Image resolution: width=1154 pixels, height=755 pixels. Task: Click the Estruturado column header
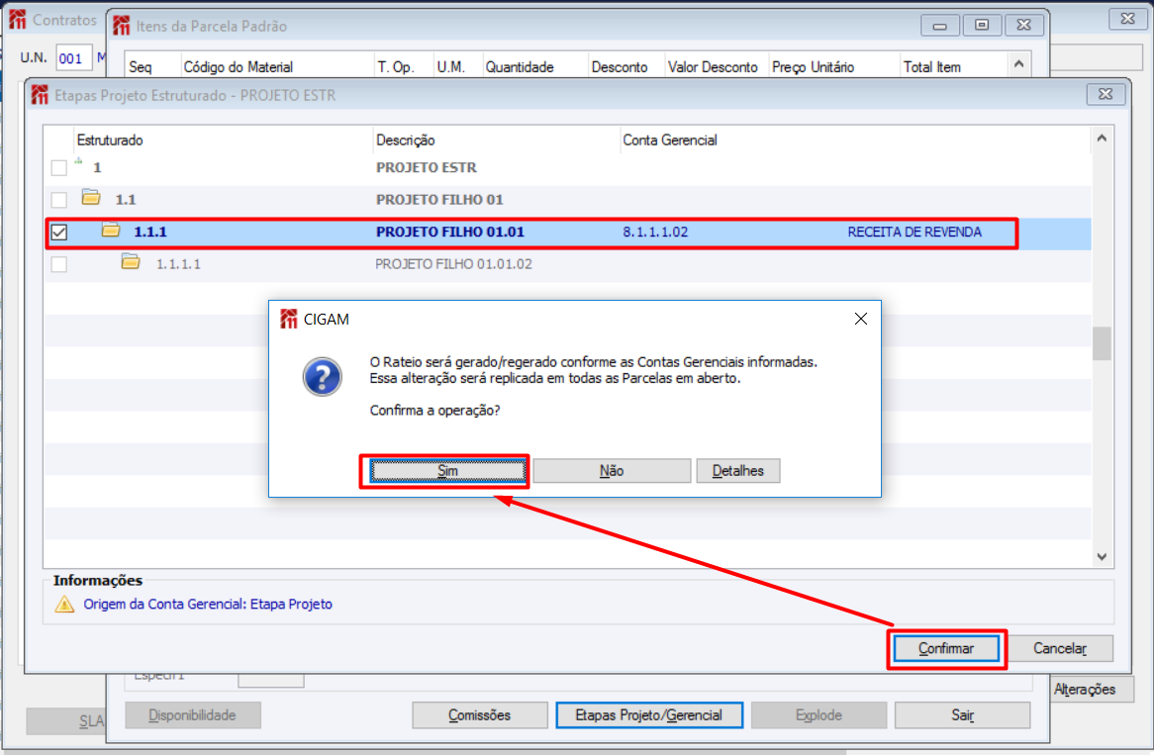(110, 140)
